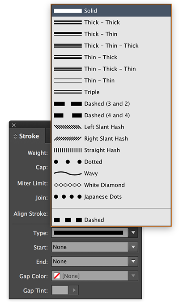Toggle Stroke panel expand arrows
This screenshot has width=179, height=307.
(x=15, y=136)
